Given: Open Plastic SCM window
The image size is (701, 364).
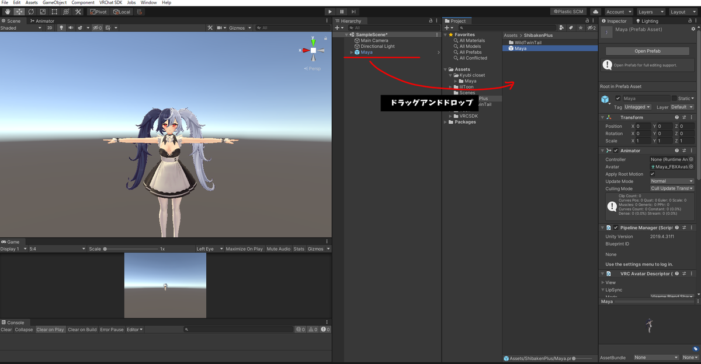Looking at the screenshot, I should point(568,12).
